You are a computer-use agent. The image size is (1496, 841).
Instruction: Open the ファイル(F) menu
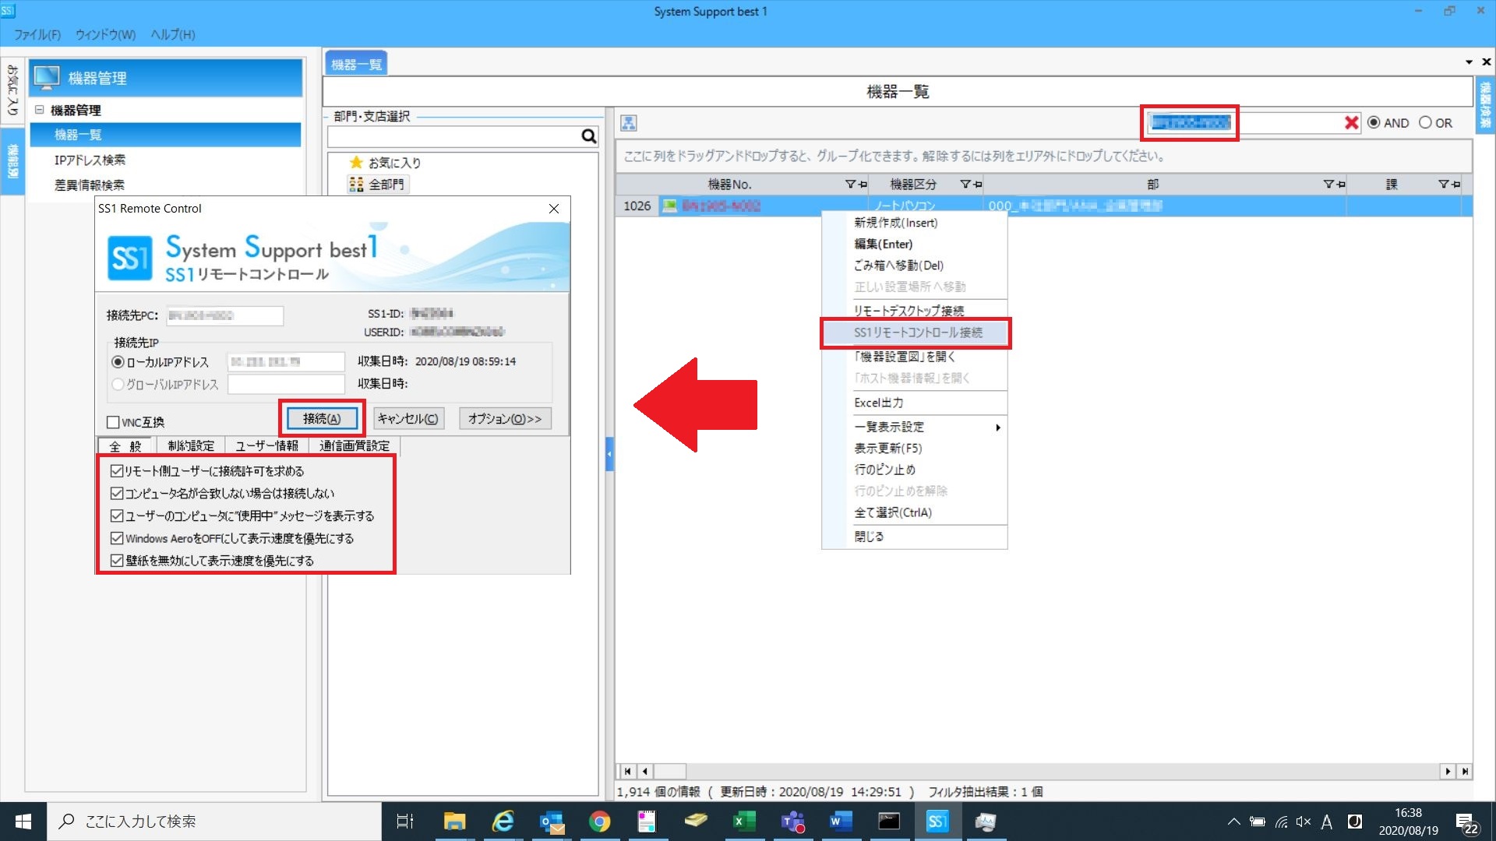point(37,34)
